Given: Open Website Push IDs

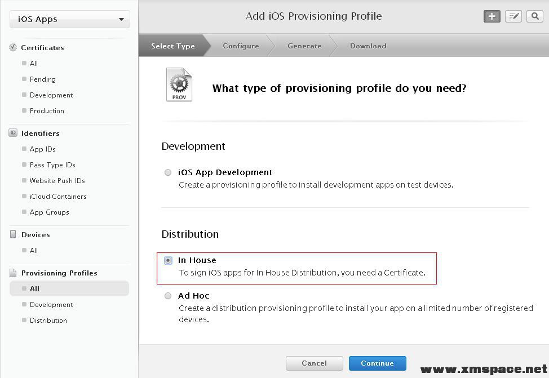Looking at the screenshot, I should pyautogui.click(x=57, y=181).
